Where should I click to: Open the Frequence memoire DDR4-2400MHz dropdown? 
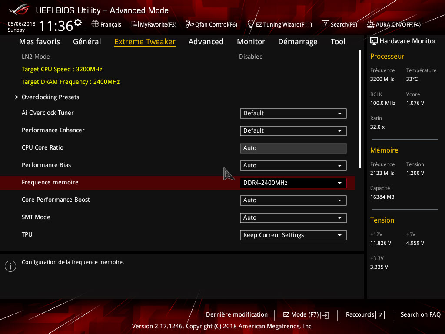point(293,183)
